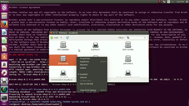Screen dimensions: 189x106
Task: Expand the Add dropdown arrow
Action: [61, 38]
